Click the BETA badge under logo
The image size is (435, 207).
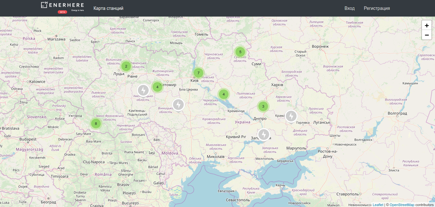(62, 12)
